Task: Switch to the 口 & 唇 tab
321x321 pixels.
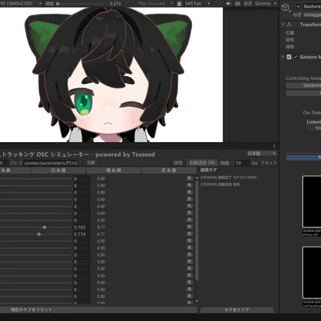Action: click(x=58, y=170)
